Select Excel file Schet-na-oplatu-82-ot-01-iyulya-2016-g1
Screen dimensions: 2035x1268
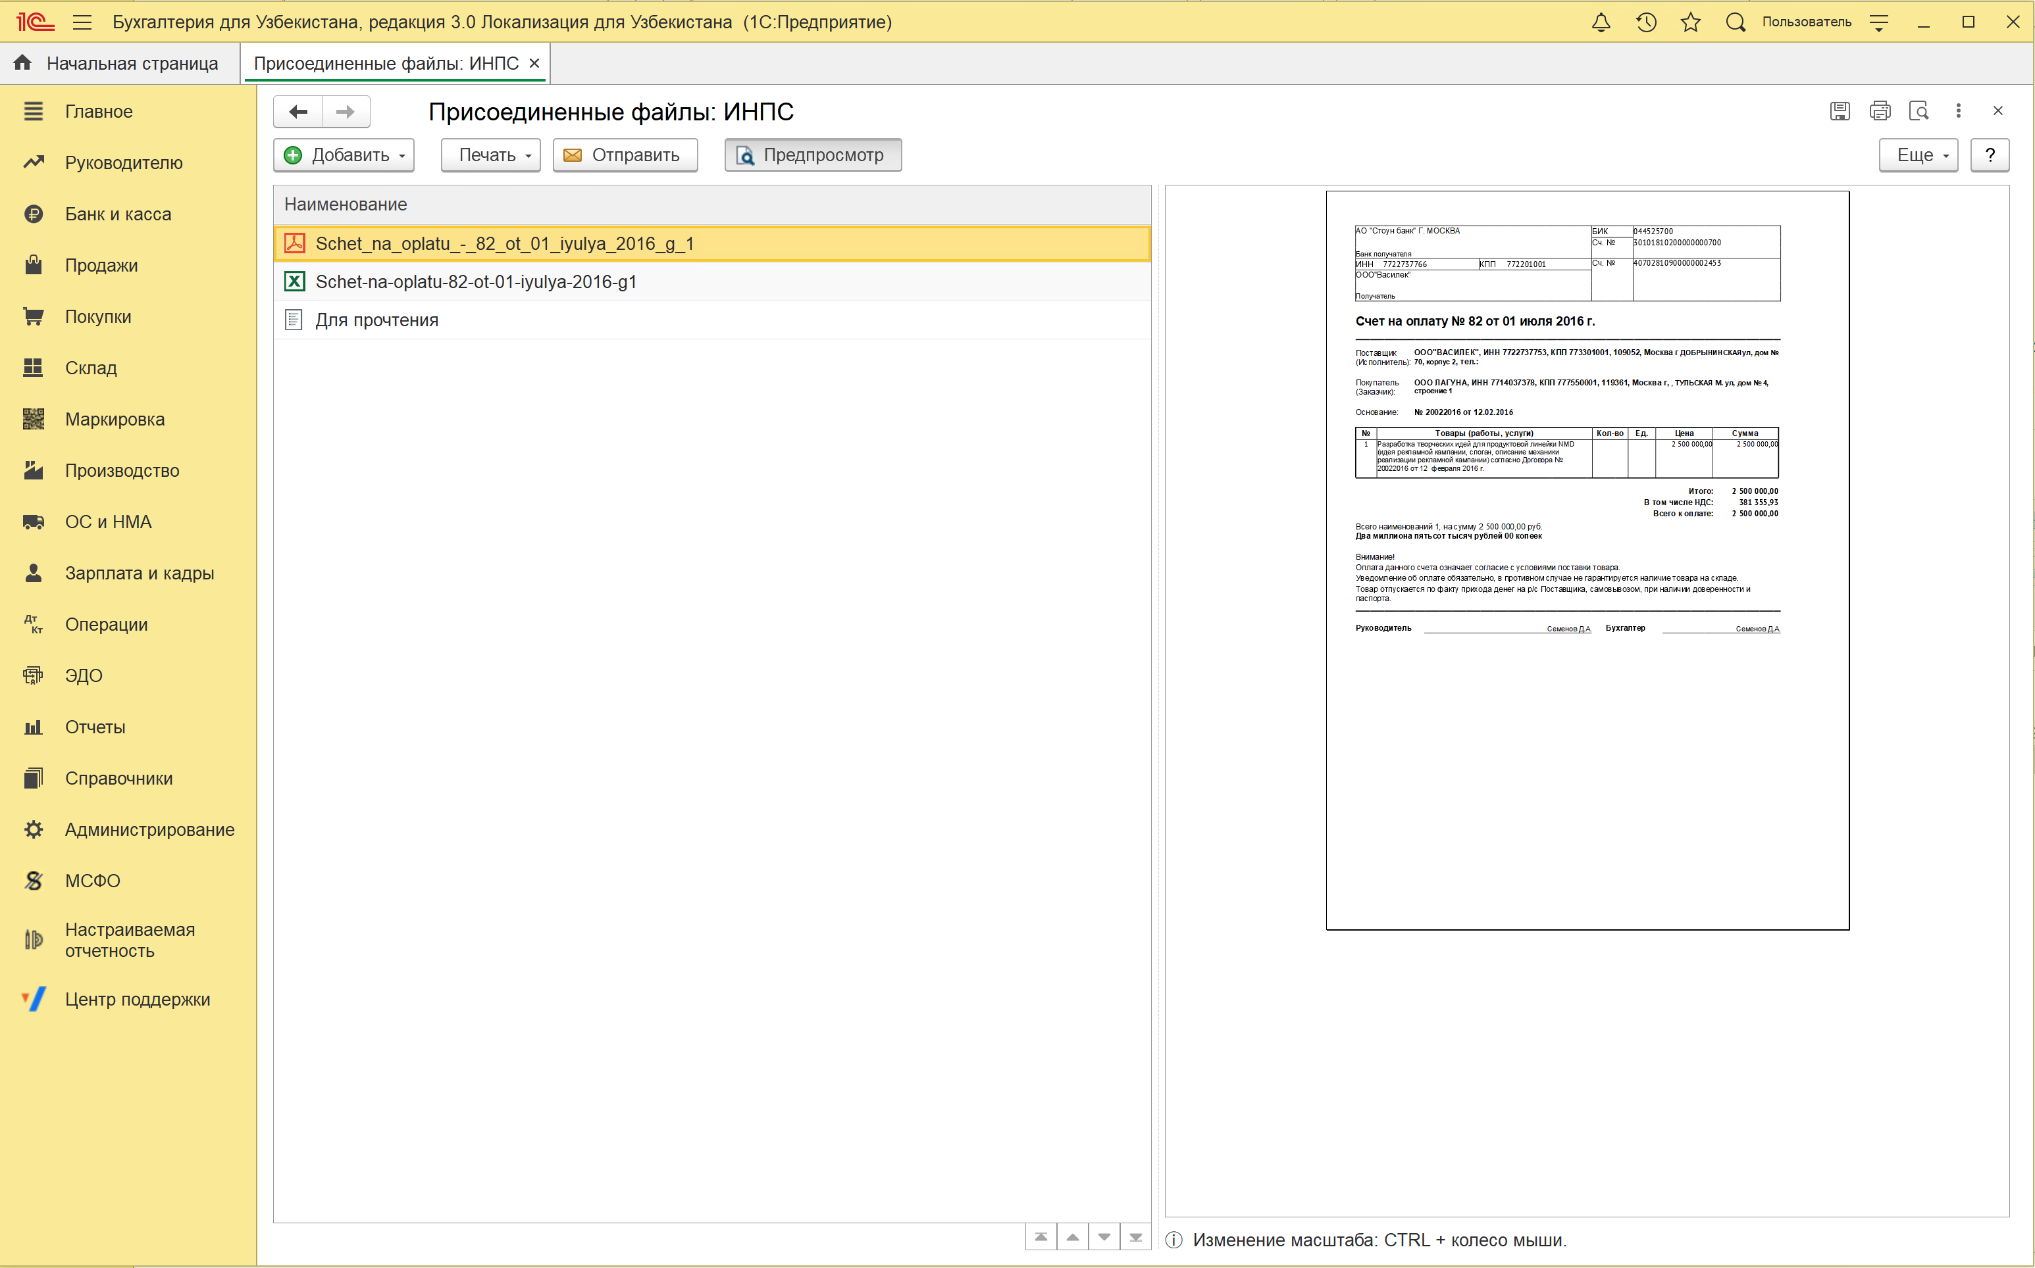(711, 281)
